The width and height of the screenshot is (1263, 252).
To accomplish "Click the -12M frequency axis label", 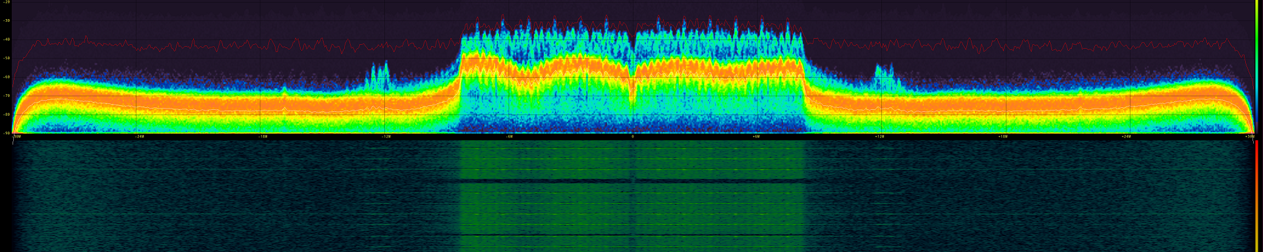I will click(386, 136).
